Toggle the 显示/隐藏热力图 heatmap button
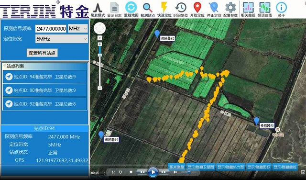Image resolution: width=306 pixels, height=180 pixels. click(230, 167)
